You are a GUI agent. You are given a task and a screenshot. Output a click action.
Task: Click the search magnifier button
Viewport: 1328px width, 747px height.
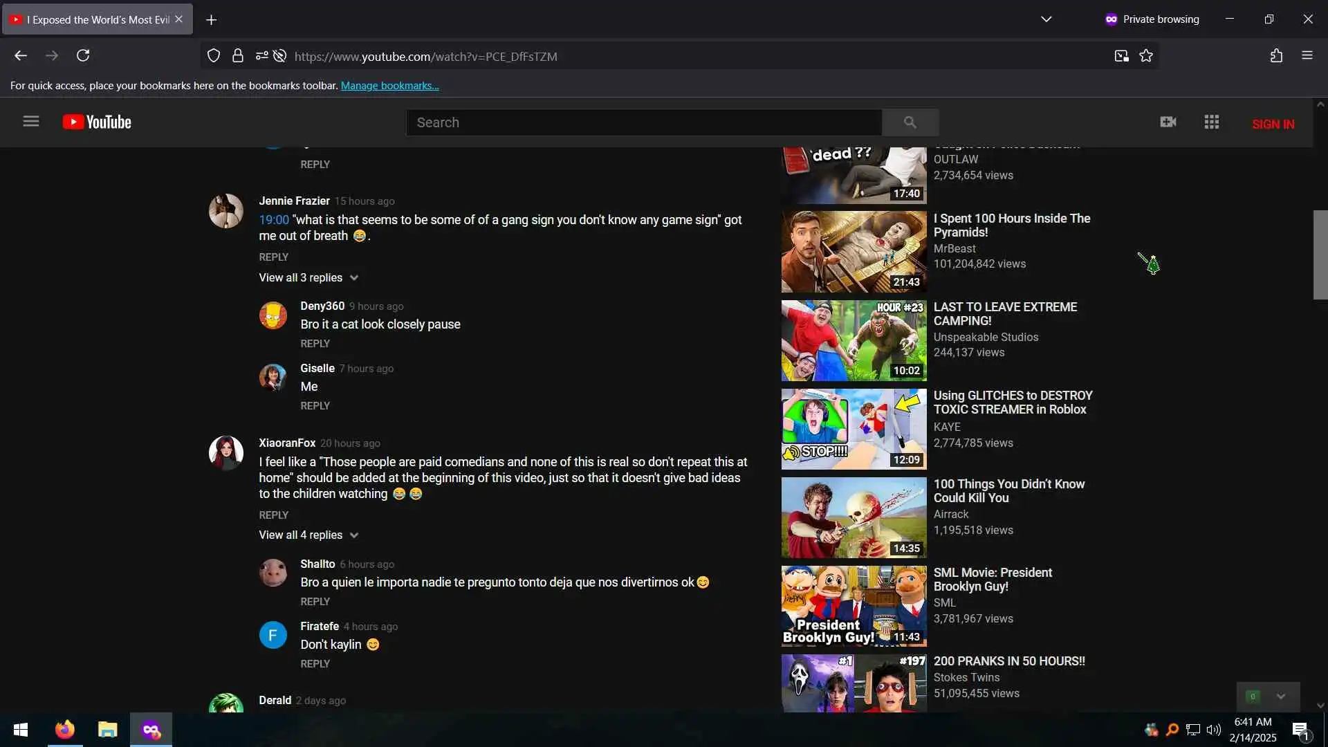[x=910, y=122]
